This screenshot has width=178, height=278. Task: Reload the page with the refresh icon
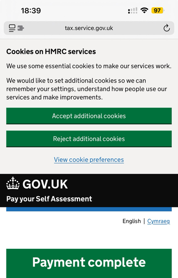click(166, 28)
